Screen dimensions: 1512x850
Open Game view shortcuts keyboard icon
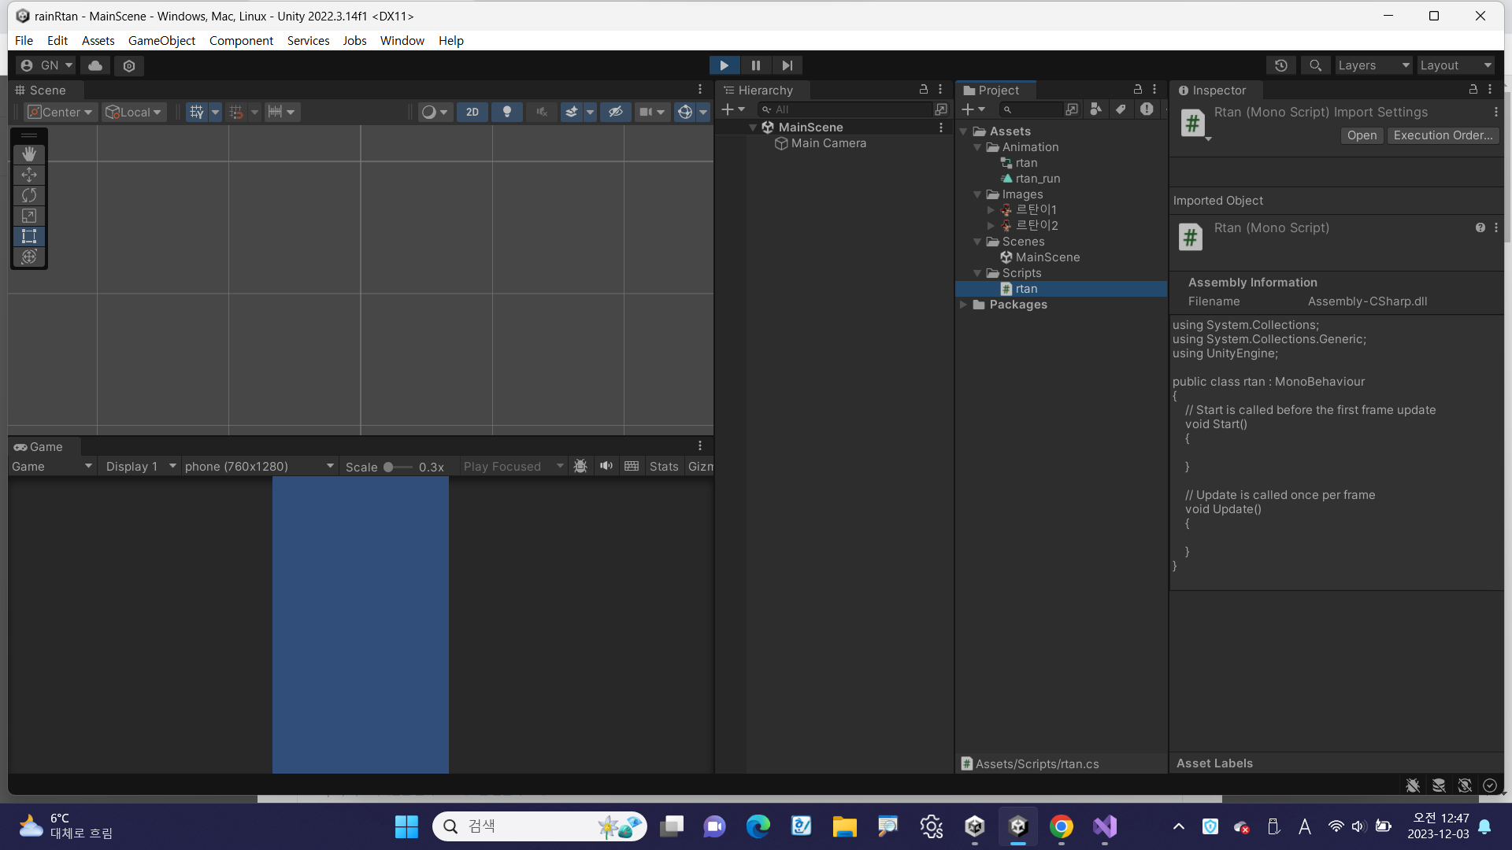pyautogui.click(x=632, y=466)
